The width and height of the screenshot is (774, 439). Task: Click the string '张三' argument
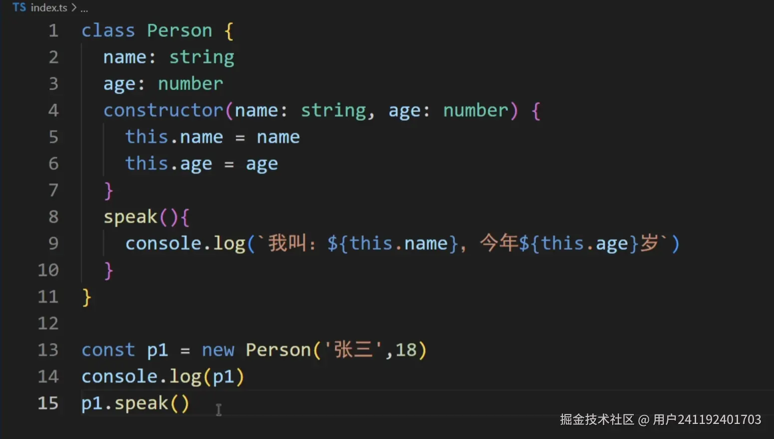[353, 350]
